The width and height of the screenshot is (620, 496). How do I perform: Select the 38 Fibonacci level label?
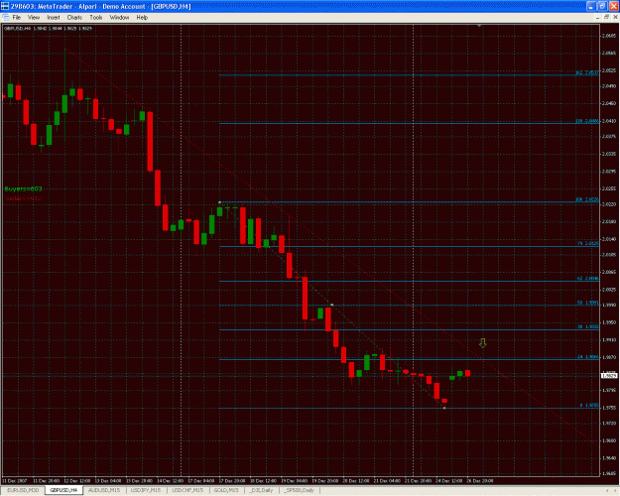(588, 327)
